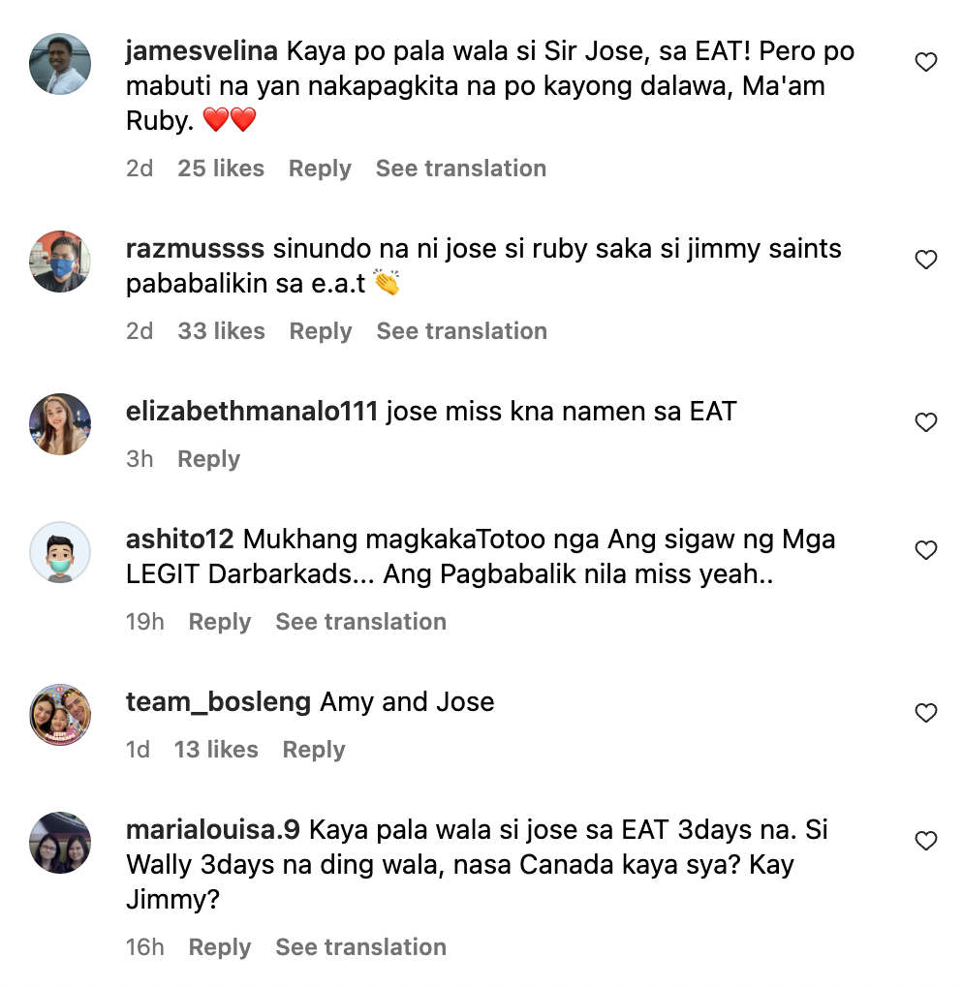Reply to jamesvelina's comment
This screenshot has height=988, width=963.
click(320, 168)
